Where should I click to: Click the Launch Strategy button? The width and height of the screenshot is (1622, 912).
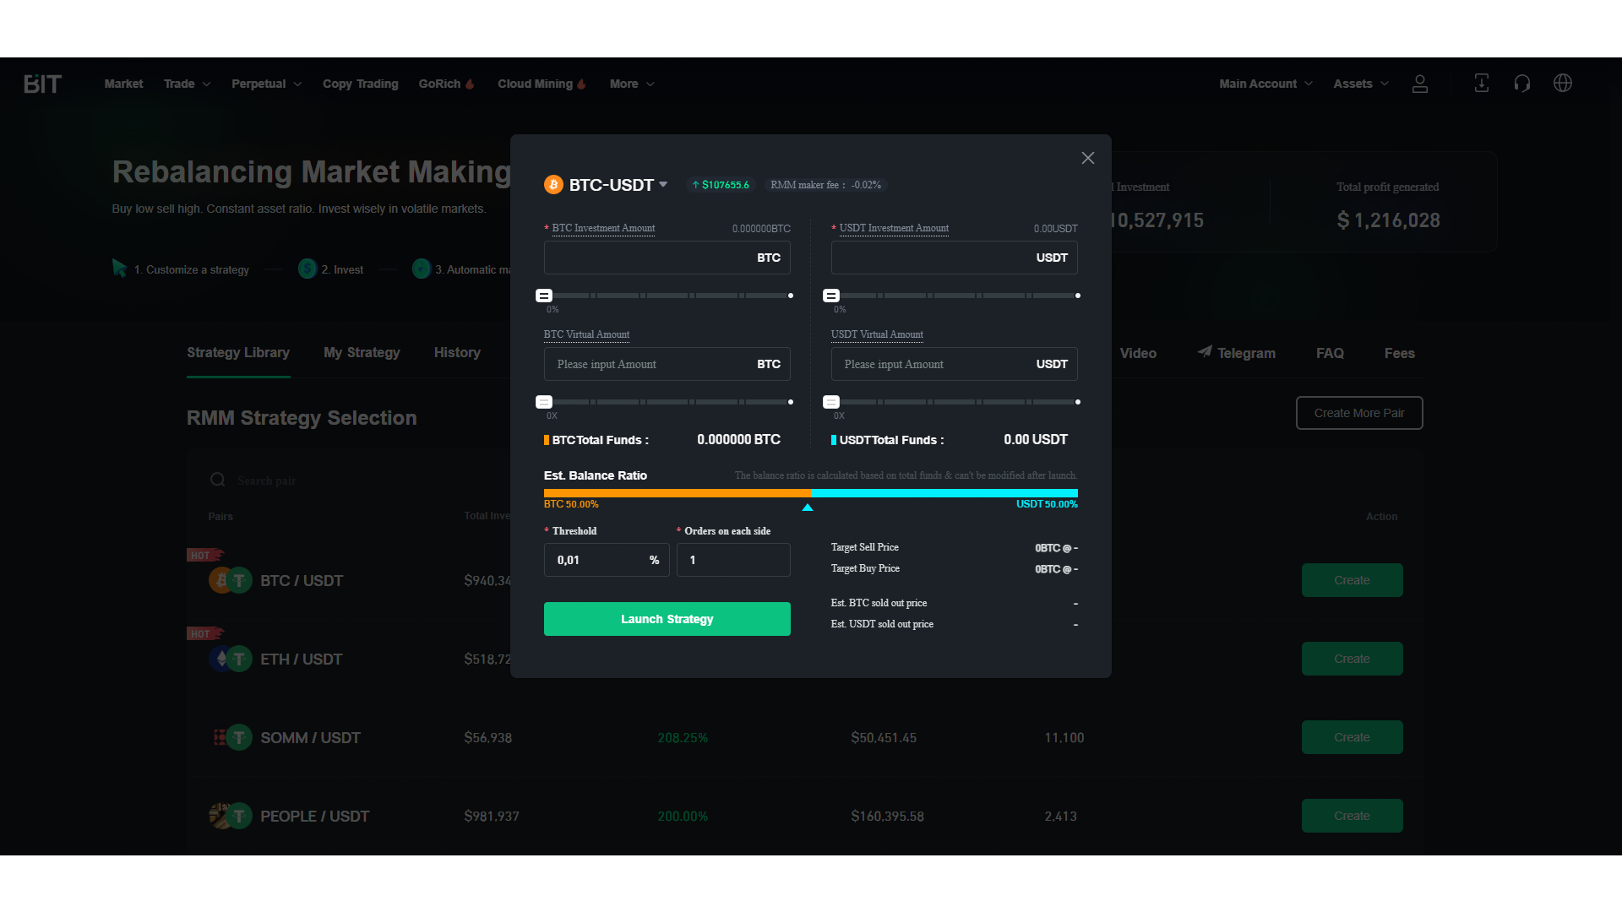pos(667,619)
